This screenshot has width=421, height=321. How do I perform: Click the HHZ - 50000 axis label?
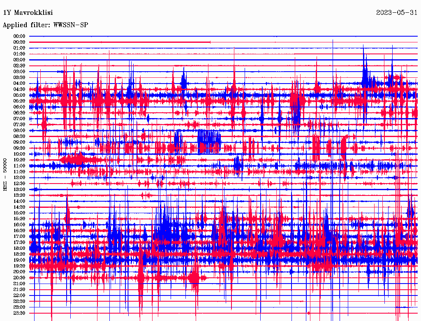coord(5,174)
